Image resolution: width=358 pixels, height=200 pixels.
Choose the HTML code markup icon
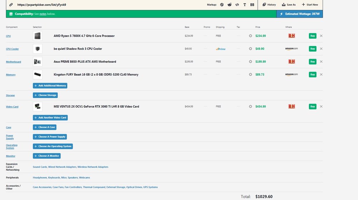[237, 5]
